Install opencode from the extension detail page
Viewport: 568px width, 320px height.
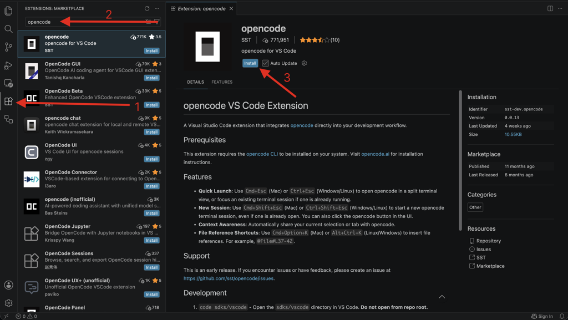[250, 63]
